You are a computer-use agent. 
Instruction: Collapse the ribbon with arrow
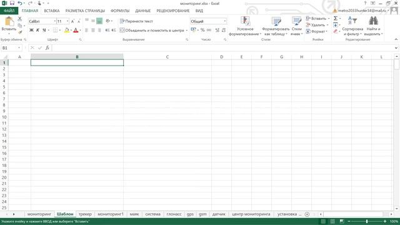click(x=396, y=39)
